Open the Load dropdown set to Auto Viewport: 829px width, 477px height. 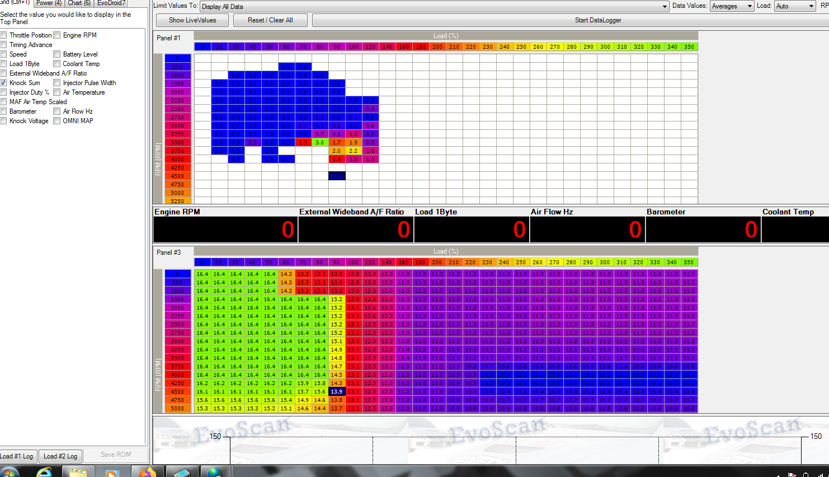coord(811,6)
